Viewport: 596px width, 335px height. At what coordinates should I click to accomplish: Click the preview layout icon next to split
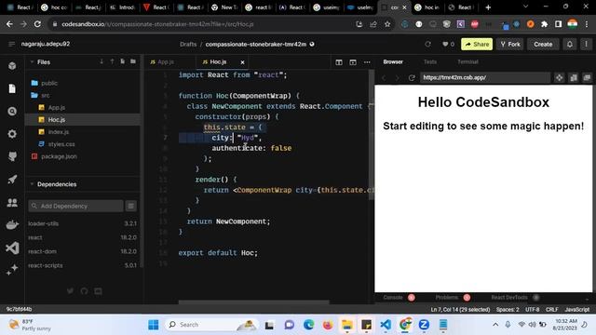353,62
